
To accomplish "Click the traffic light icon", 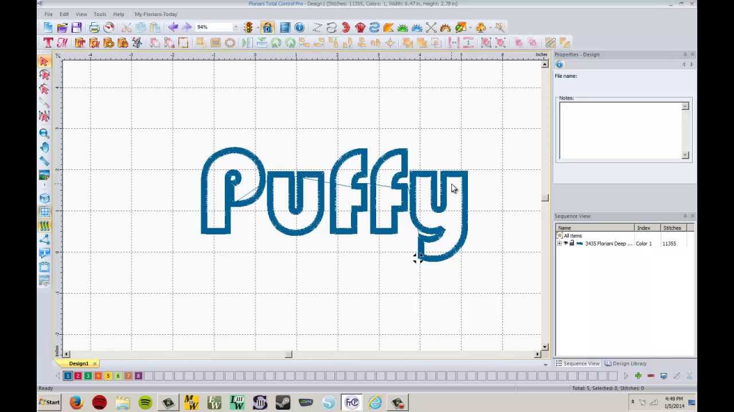I will coord(248,27).
